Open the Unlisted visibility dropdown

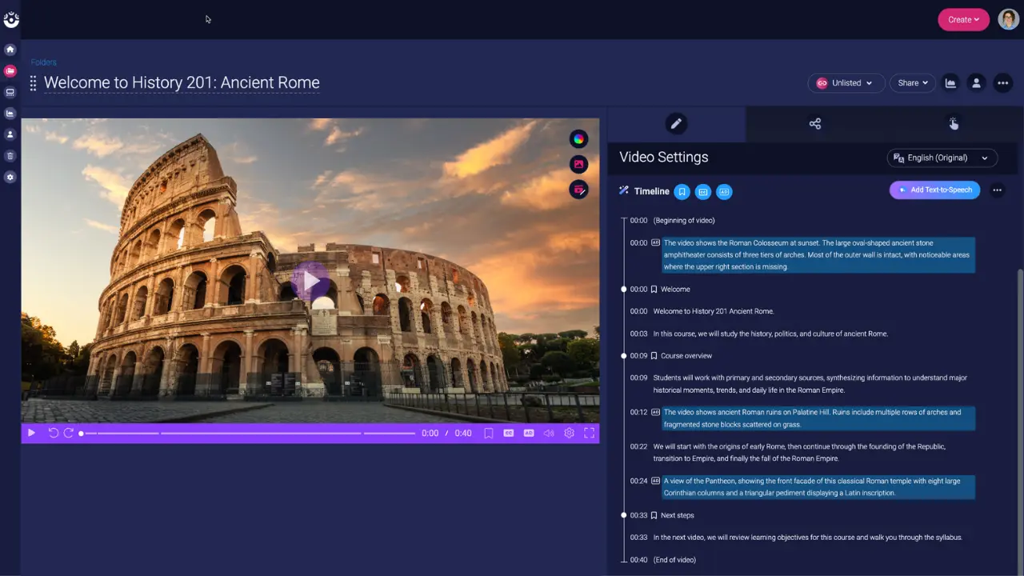click(x=845, y=83)
